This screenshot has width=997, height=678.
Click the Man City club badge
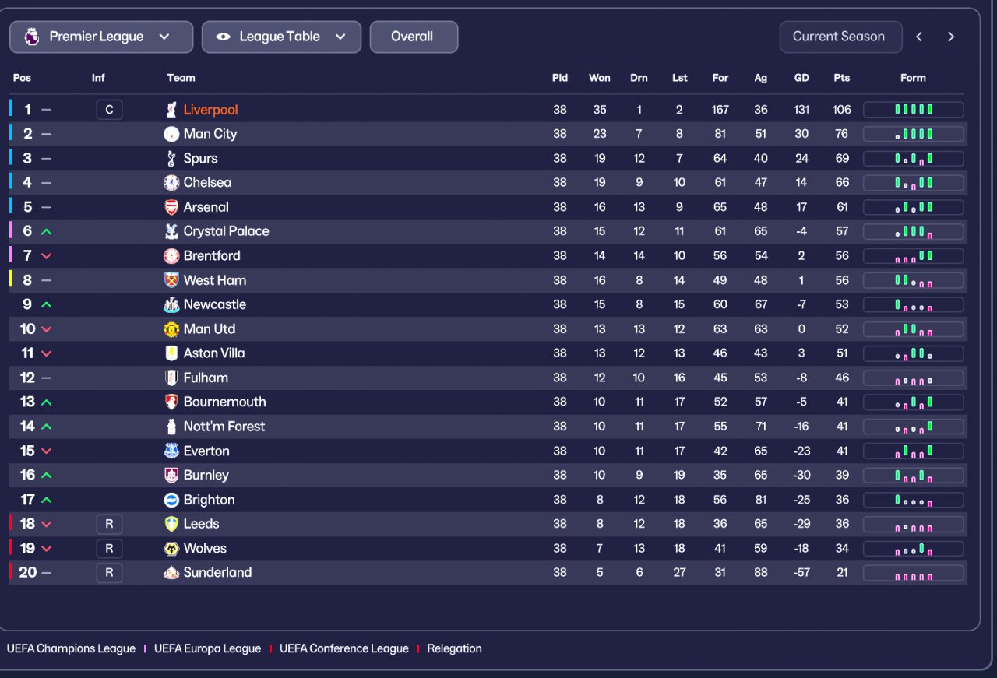tap(171, 134)
